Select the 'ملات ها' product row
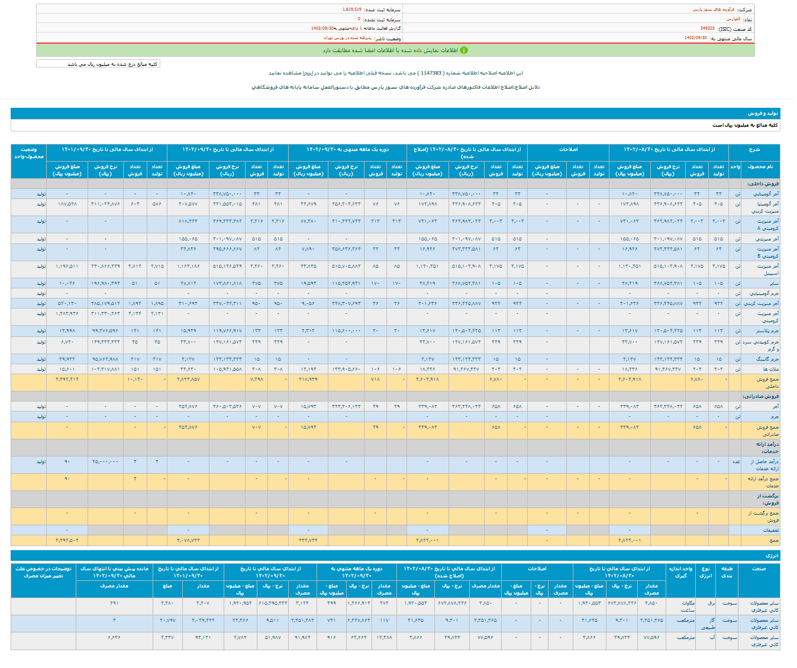This screenshot has width=797, height=668. click(x=770, y=369)
